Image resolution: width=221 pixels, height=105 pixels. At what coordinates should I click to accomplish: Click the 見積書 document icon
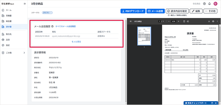[x=3, y=16]
